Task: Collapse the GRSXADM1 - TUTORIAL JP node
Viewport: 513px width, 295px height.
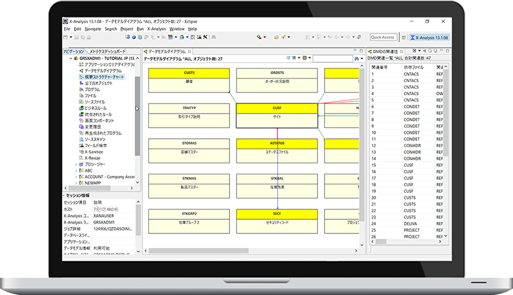Action: click(x=71, y=58)
